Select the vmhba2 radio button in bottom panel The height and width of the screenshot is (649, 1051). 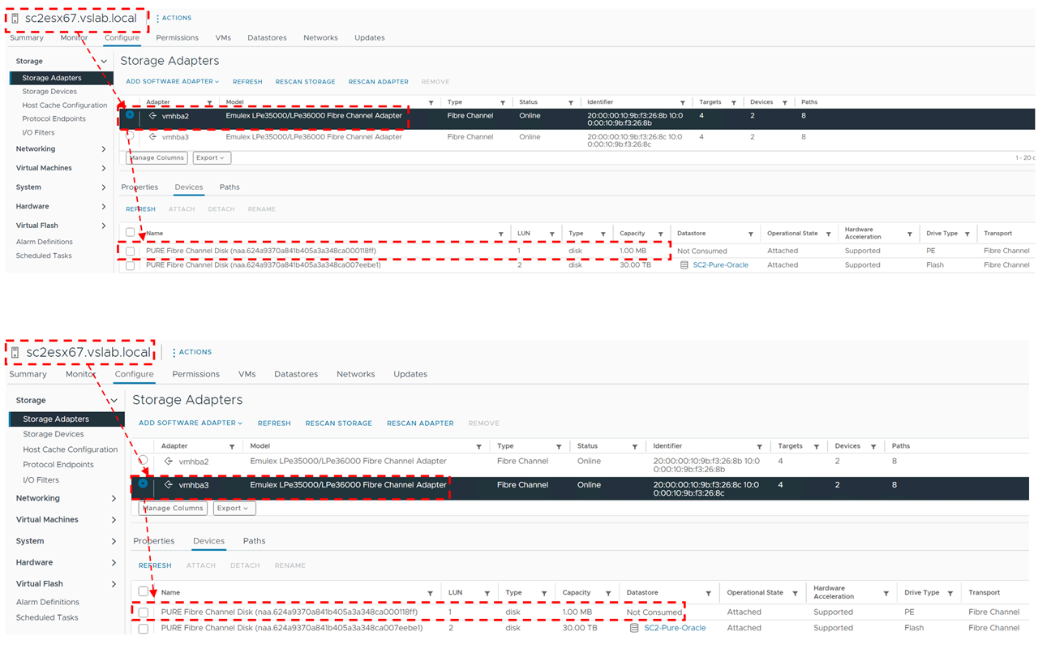point(144,461)
